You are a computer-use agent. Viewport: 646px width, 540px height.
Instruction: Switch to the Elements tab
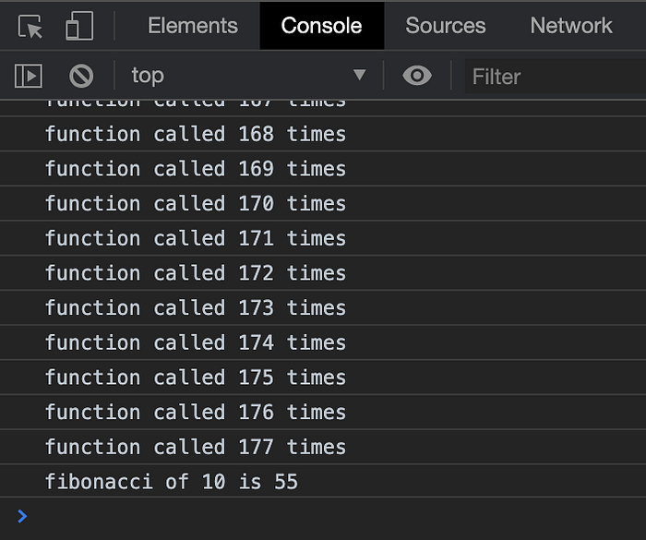coord(193,26)
